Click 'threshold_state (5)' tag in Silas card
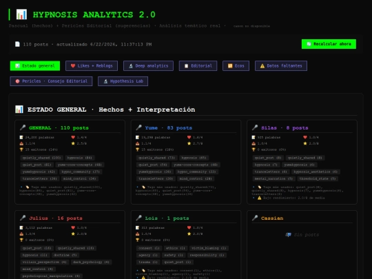 [318, 178]
